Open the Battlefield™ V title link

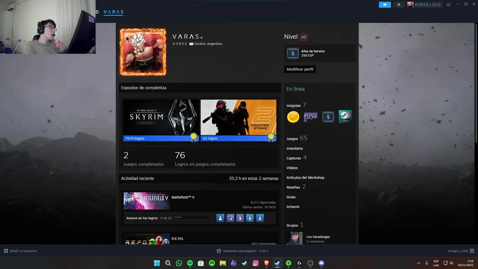(x=183, y=197)
